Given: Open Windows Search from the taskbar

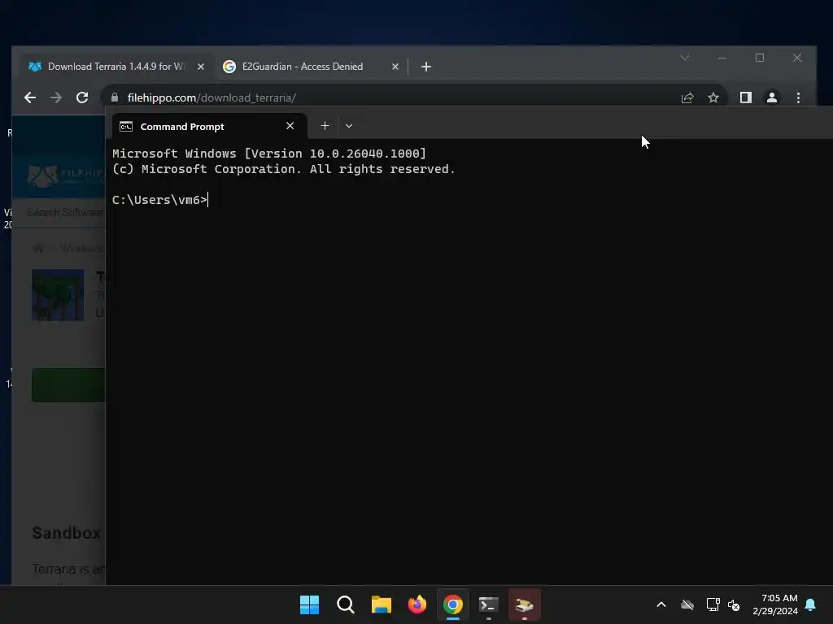Looking at the screenshot, I should (345, 604).
